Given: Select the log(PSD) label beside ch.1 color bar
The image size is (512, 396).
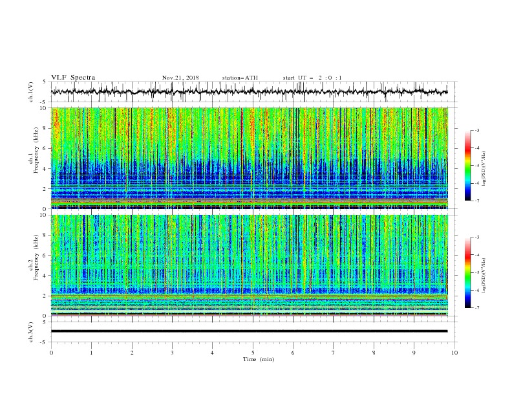Looking at the screenshot, I should (x=484, y=169).
